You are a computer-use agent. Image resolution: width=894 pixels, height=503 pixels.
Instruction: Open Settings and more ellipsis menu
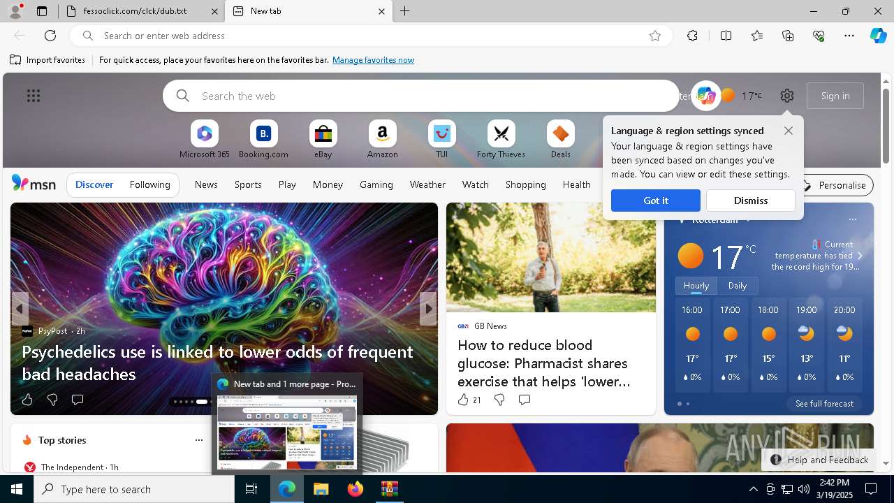click(849, 36)
